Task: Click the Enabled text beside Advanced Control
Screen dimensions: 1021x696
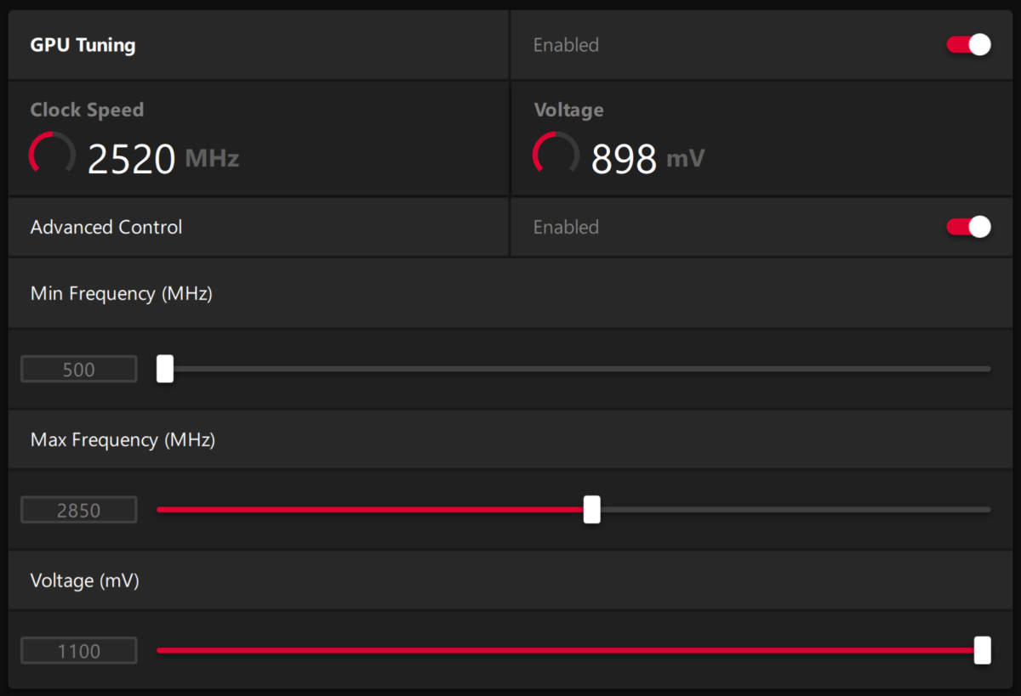Action: click(566, 227)
